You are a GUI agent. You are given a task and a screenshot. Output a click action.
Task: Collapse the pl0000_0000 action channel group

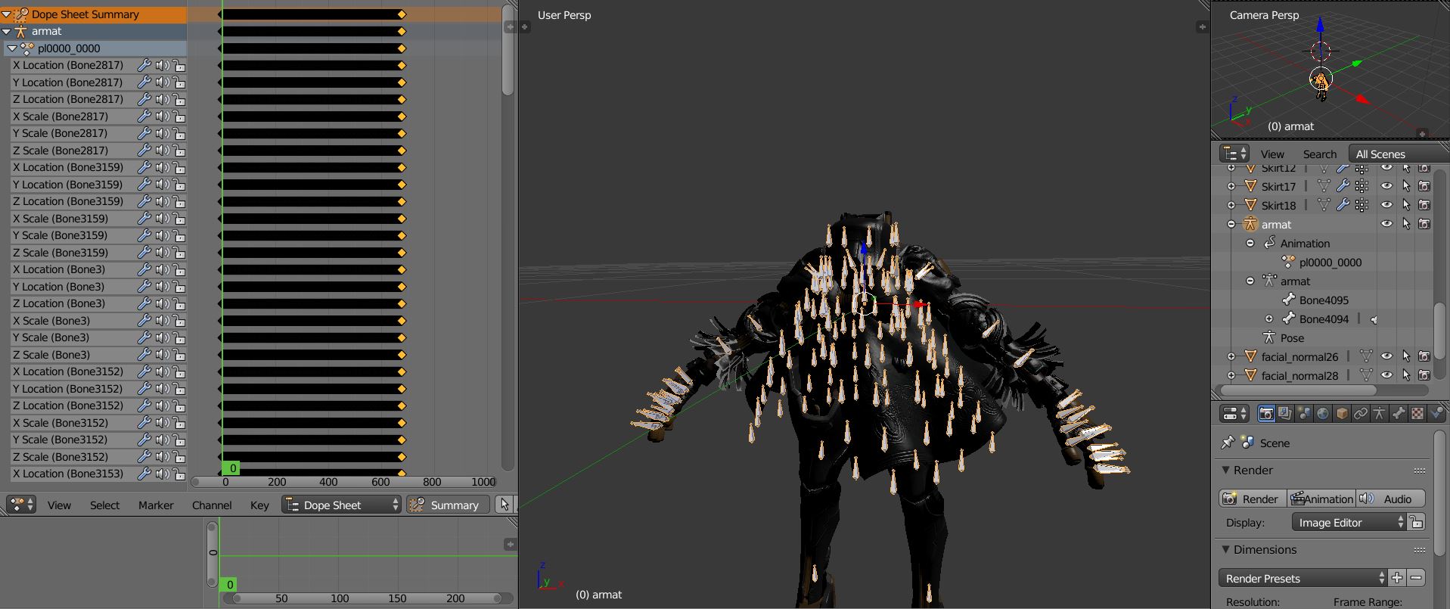pos(12,48)
